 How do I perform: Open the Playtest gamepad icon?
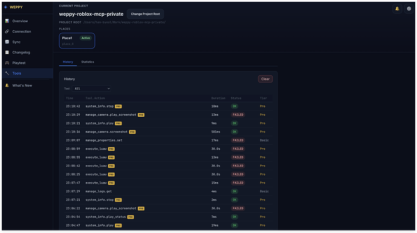7,63
